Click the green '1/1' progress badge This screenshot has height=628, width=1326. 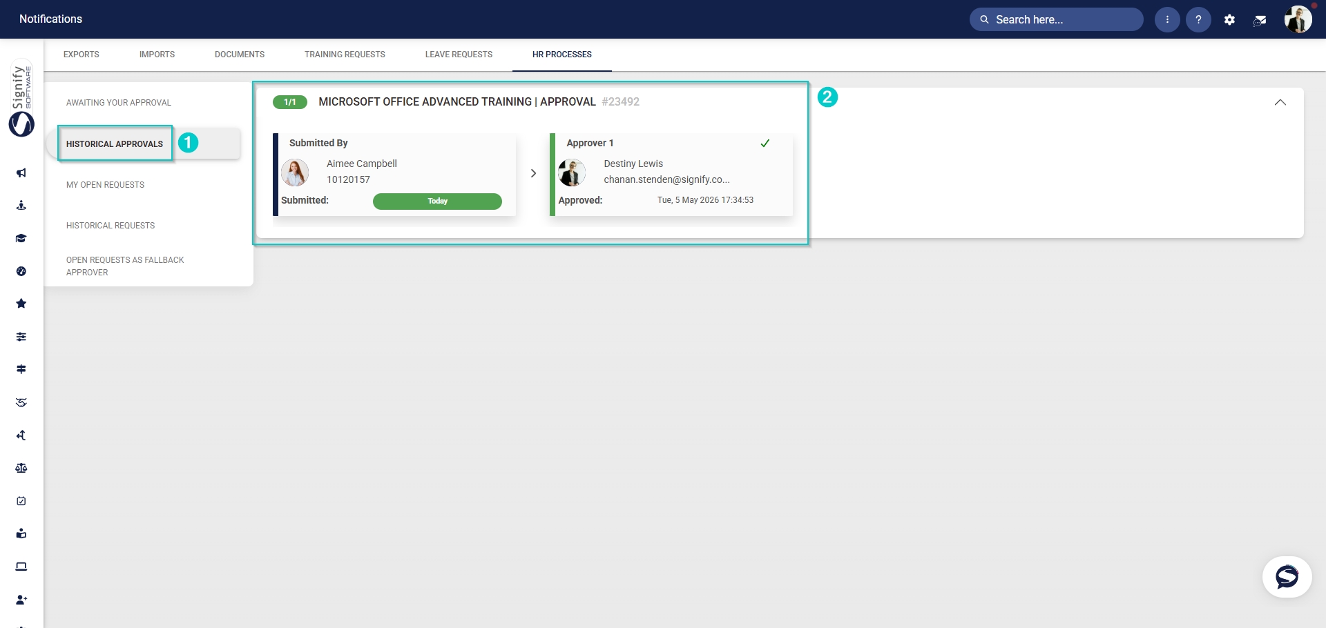point(290,102)
